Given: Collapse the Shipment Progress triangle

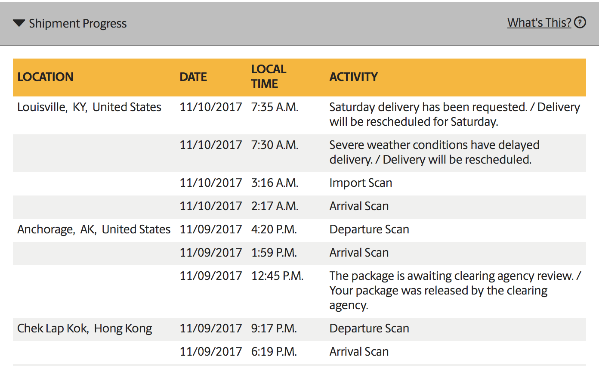Looking at the screenshot, I should coord(19,23).
